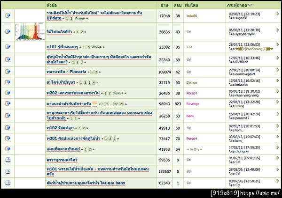Go to last post by RichRich arrow
The height and width of the screenshot is (198, 282).
[278, 58]
